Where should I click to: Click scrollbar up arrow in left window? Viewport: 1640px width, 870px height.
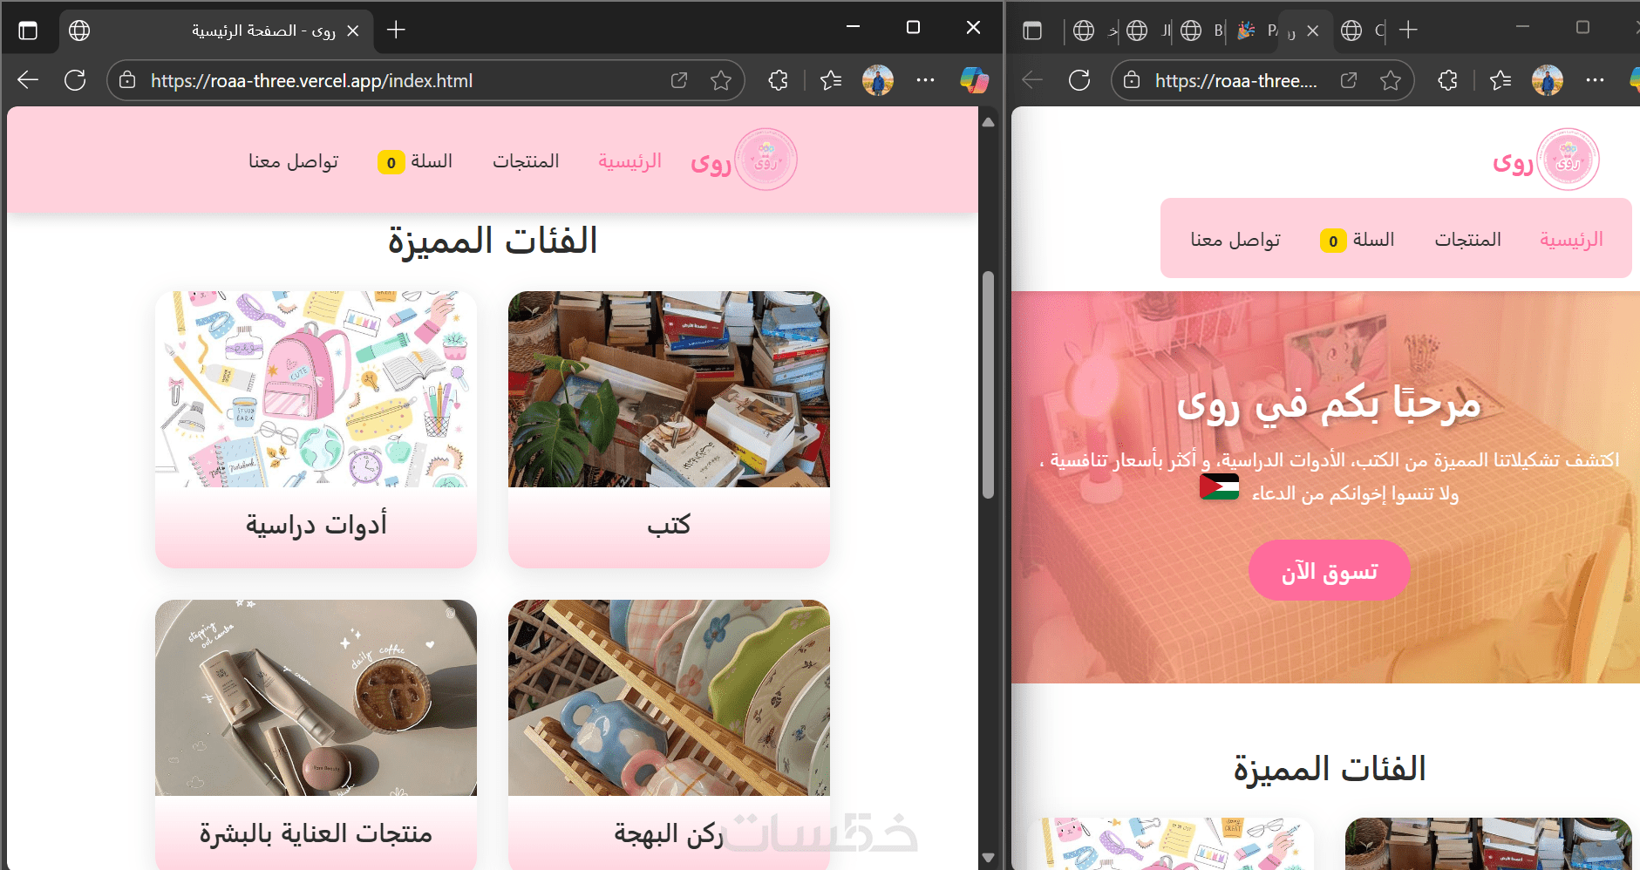(x=988, y=123)
